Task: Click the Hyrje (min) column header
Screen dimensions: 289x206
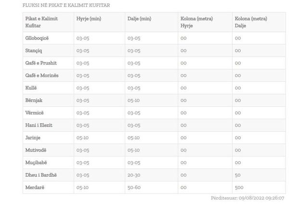Action: pyautogui.click(x=89, y=19)
